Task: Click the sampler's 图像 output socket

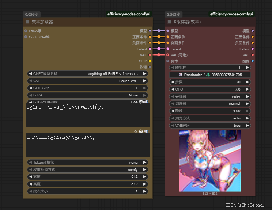Action: click(x=253, y=61)
